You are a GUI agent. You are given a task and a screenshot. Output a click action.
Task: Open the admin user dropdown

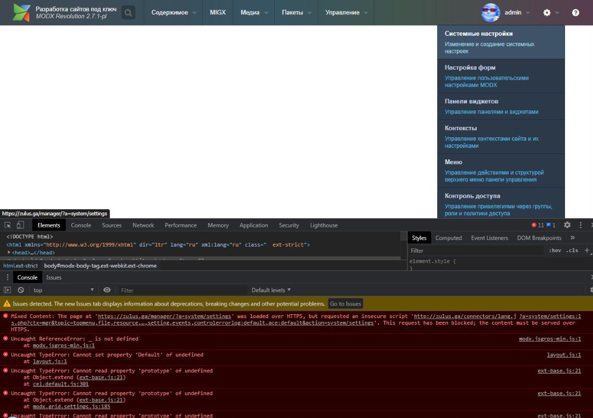pyautogui.click(x=517, y=13)
